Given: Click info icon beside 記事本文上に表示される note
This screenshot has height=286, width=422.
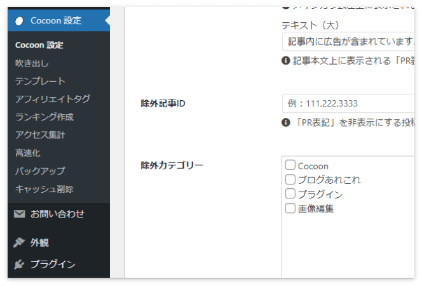Looking at the screenshot, I should click(x=286, y=60).
